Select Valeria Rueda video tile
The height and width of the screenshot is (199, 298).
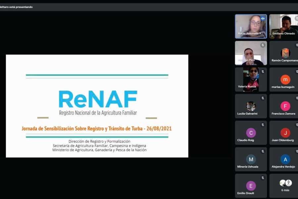tap(251, 80)
